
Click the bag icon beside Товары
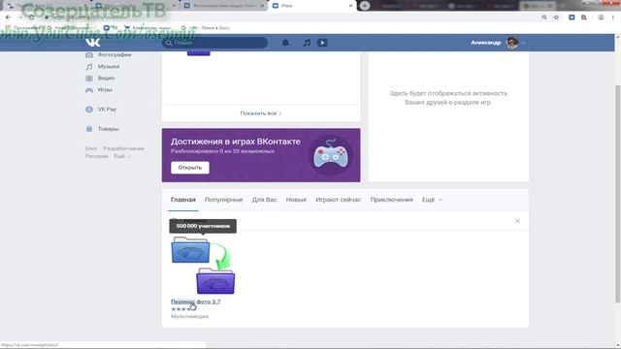click(x=89, y=129)
